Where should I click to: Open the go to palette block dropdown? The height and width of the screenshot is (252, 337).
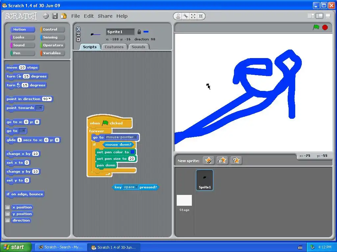23,131
